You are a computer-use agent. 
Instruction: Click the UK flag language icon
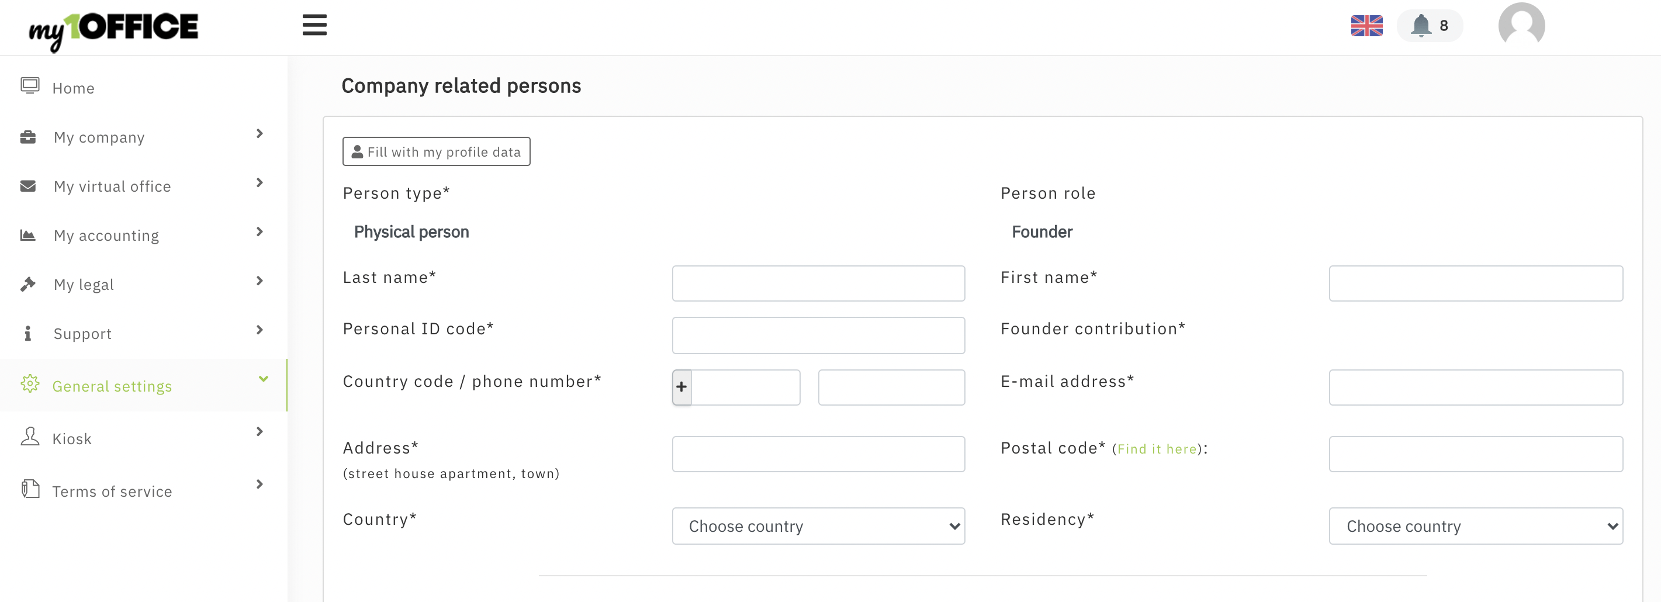coord(1366,26)
